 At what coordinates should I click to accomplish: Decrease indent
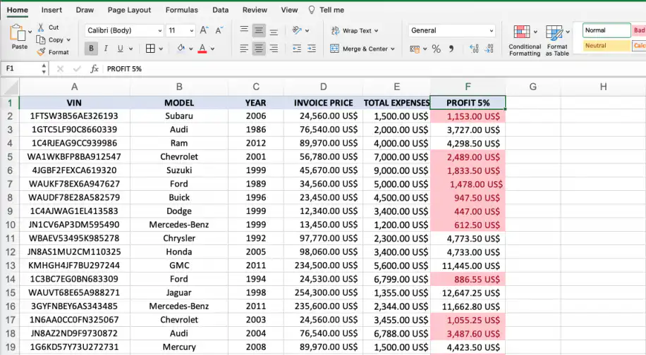[x=297, y=49]
